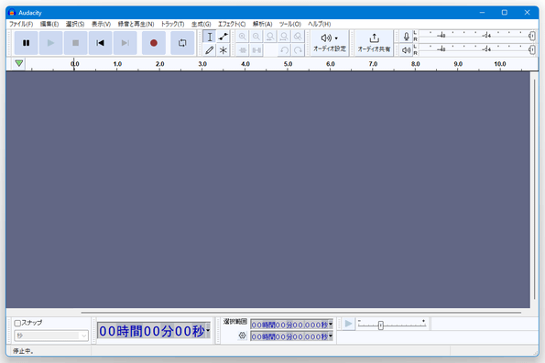The width and height of the screenshot is (545, 363).
Task: Click the vertical scrollbar
Action: [x=534, y=189]
